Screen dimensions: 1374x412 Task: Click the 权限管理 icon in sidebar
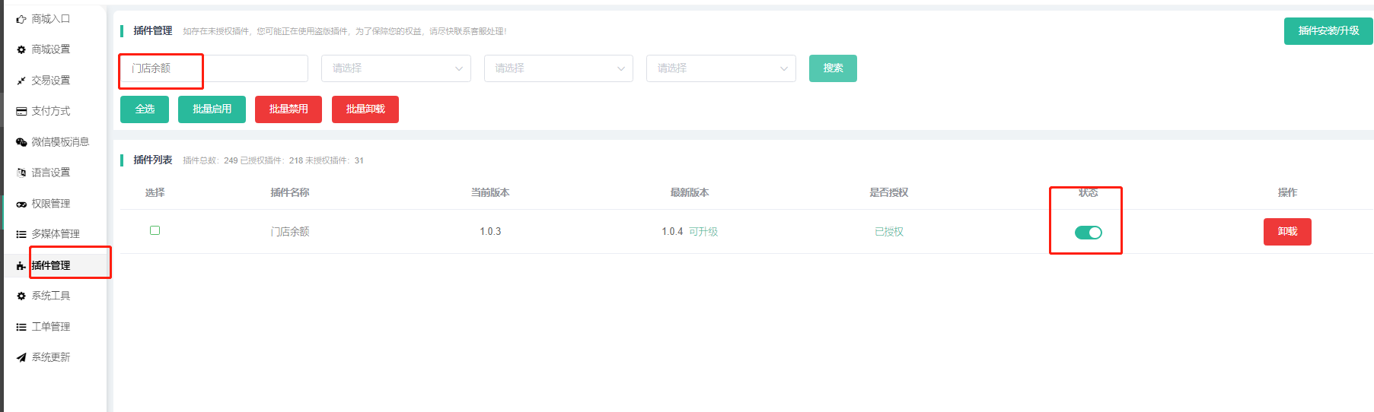[x=21, y=204]
